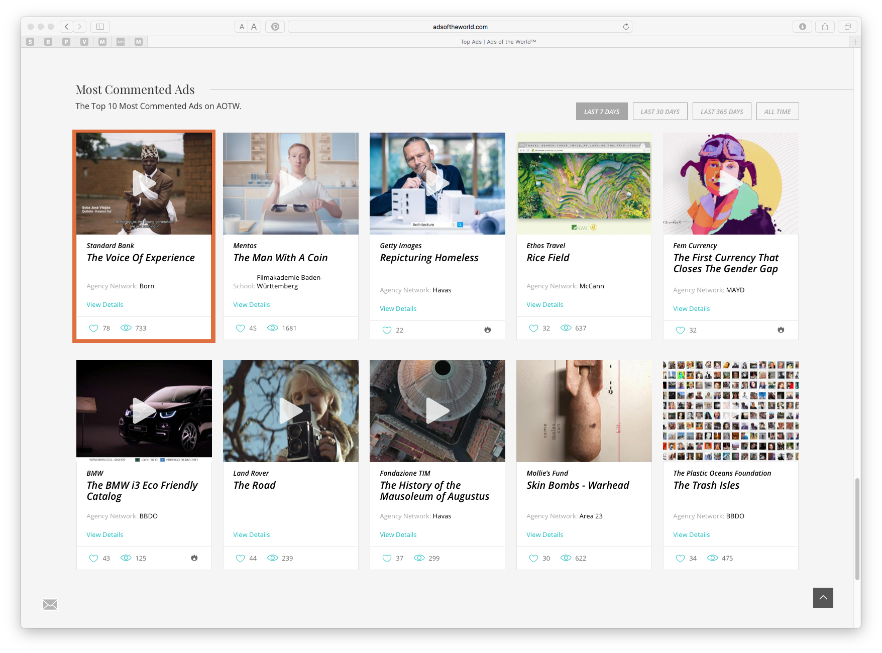This screenshot has height=653, width=882.
Task: View Details for Repicturing Homeless
Action: (398, 308)
